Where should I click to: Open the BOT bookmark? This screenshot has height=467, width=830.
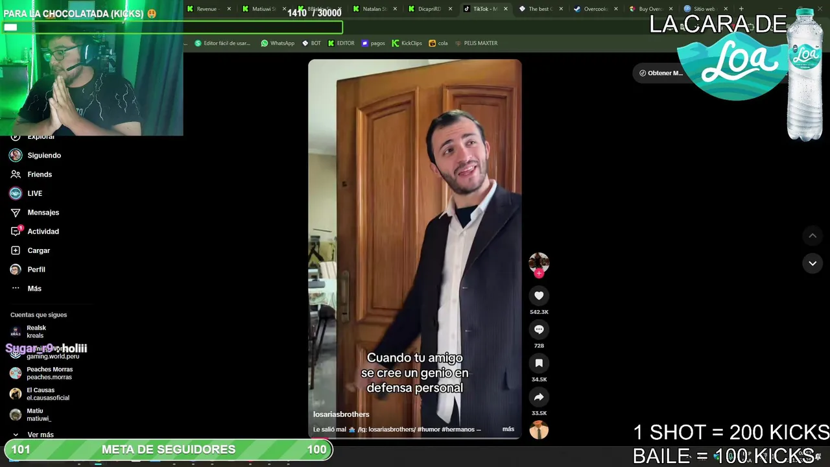(311, 43)
